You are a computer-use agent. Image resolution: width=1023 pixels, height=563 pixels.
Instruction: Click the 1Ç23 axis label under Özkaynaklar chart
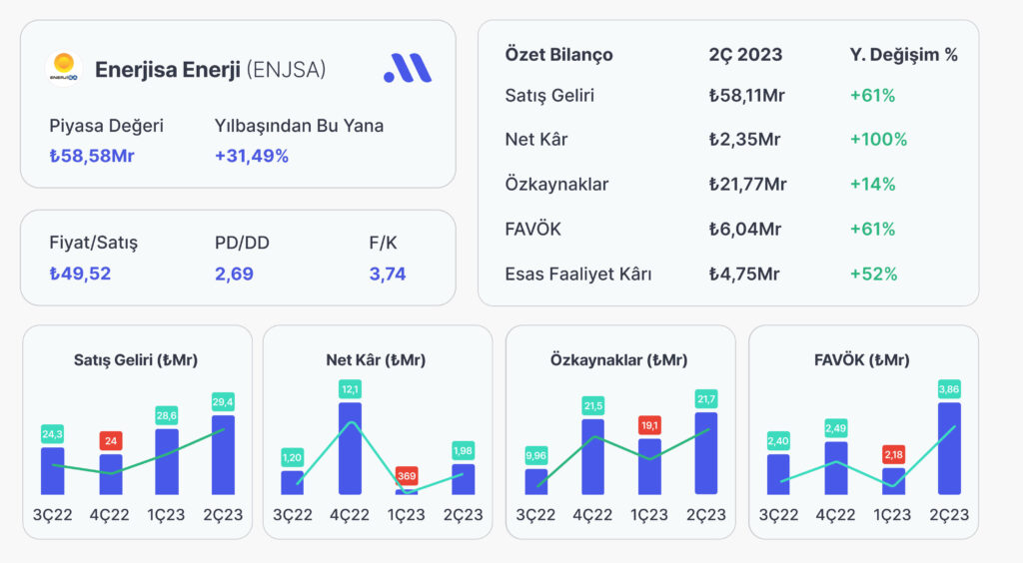tap(649, 515)
